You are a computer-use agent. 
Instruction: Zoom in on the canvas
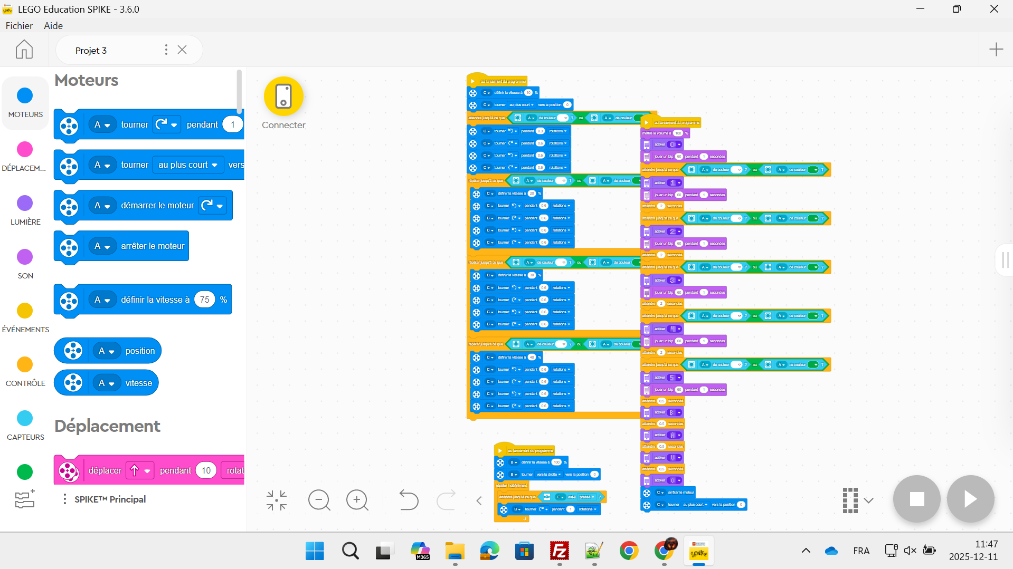(x=357, y=500)
